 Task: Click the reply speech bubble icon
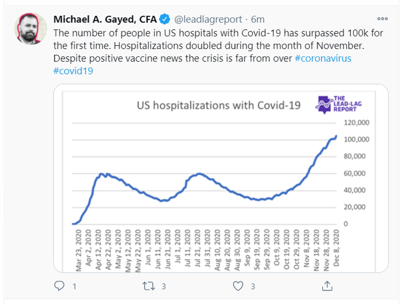click(x=60, y=286)
